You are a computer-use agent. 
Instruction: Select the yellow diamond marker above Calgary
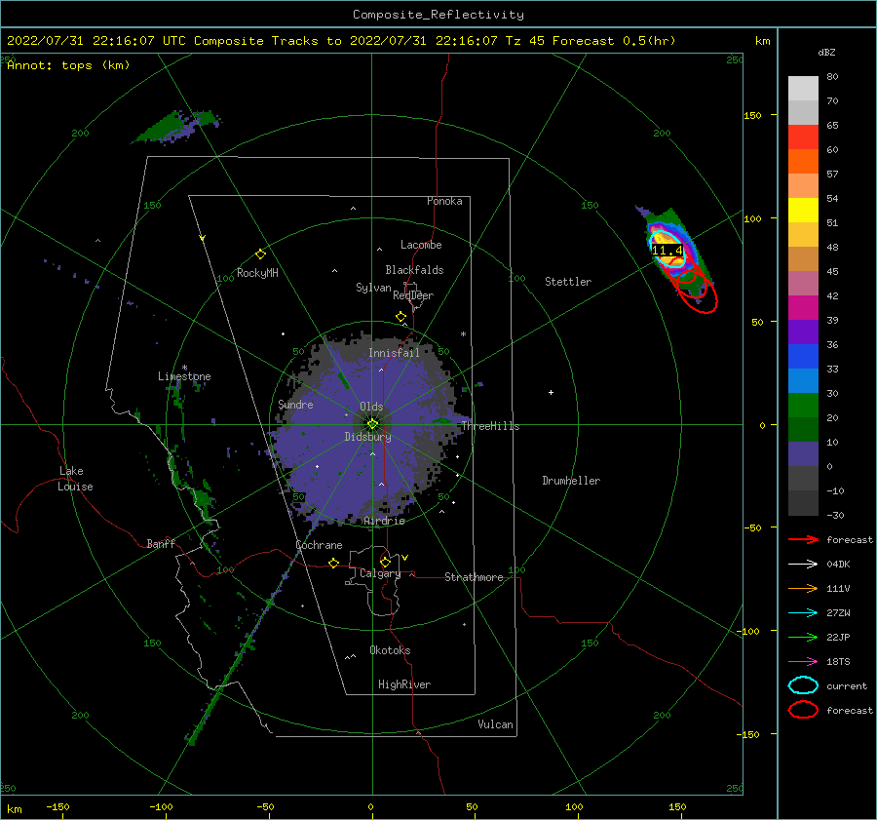pos(385,562)
